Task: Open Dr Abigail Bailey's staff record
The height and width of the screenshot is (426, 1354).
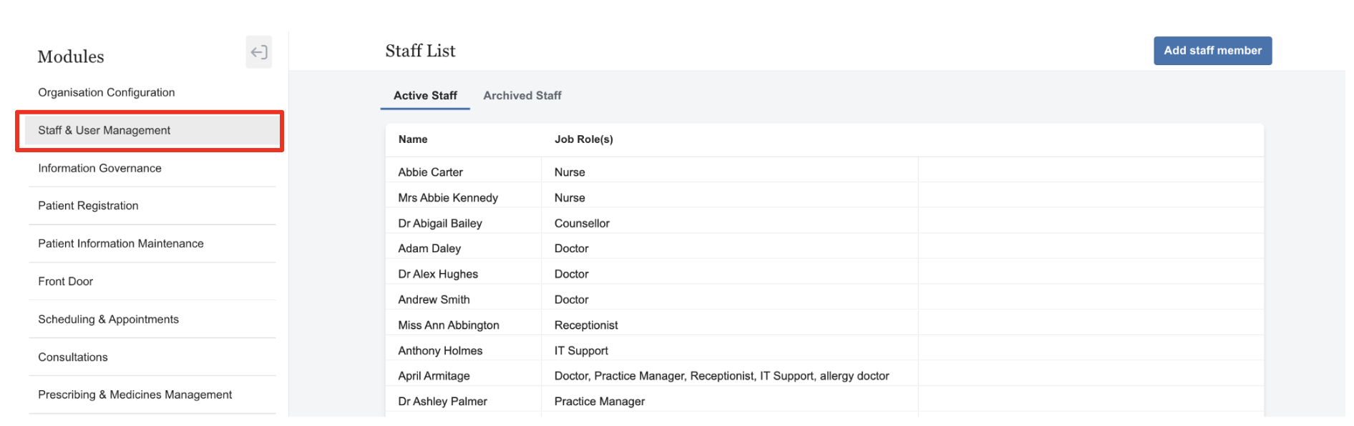Action: 439,224
